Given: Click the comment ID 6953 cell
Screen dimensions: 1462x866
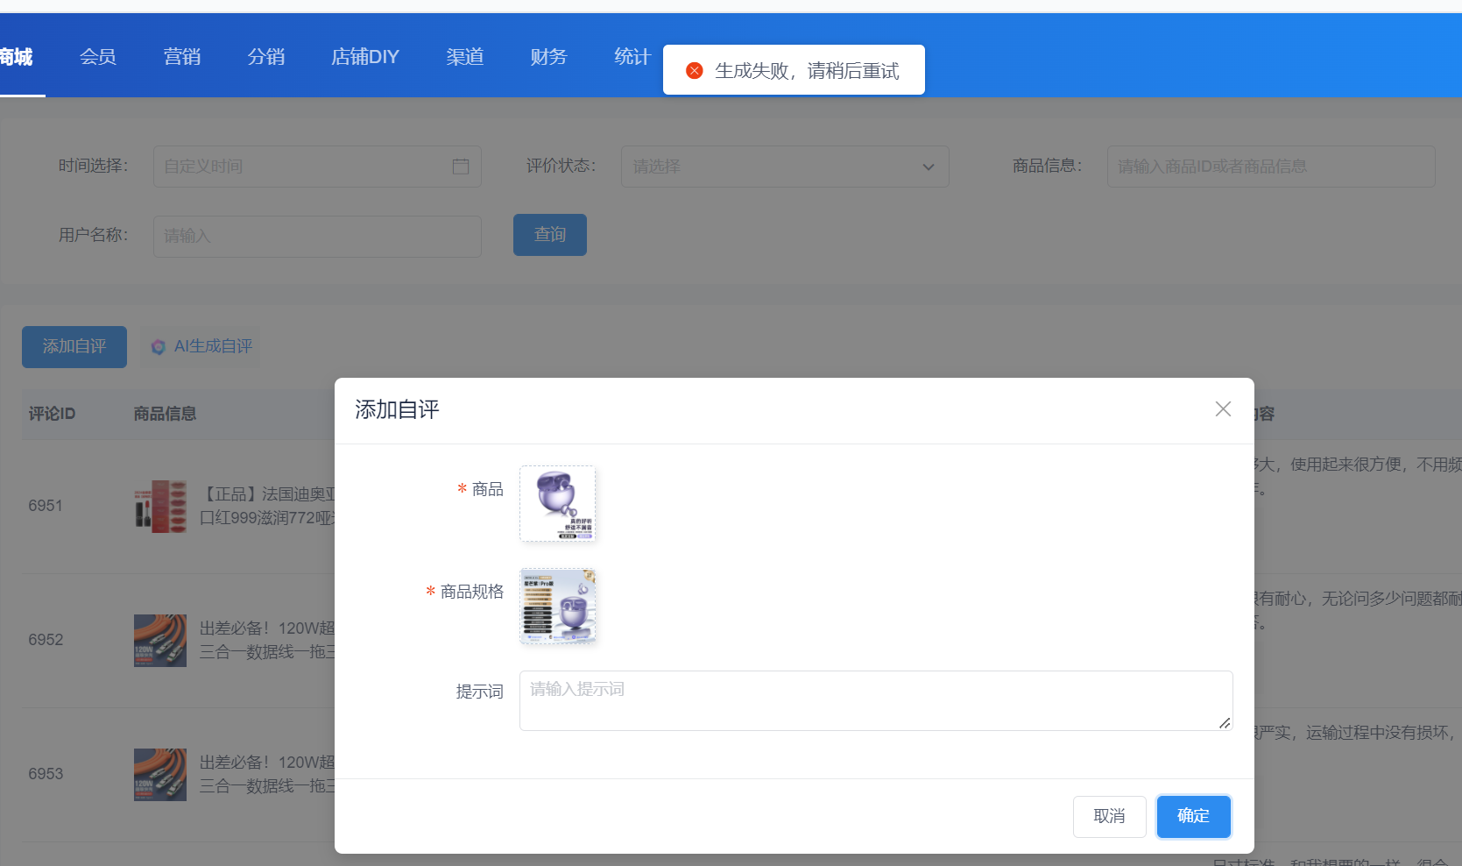Looking at the screenshot, I should tap(46, 774).
